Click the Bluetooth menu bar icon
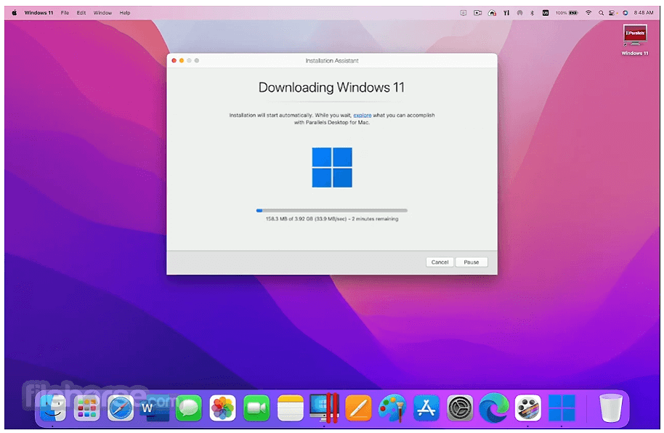This screenshot has height=433, width=664. [533, 12]
